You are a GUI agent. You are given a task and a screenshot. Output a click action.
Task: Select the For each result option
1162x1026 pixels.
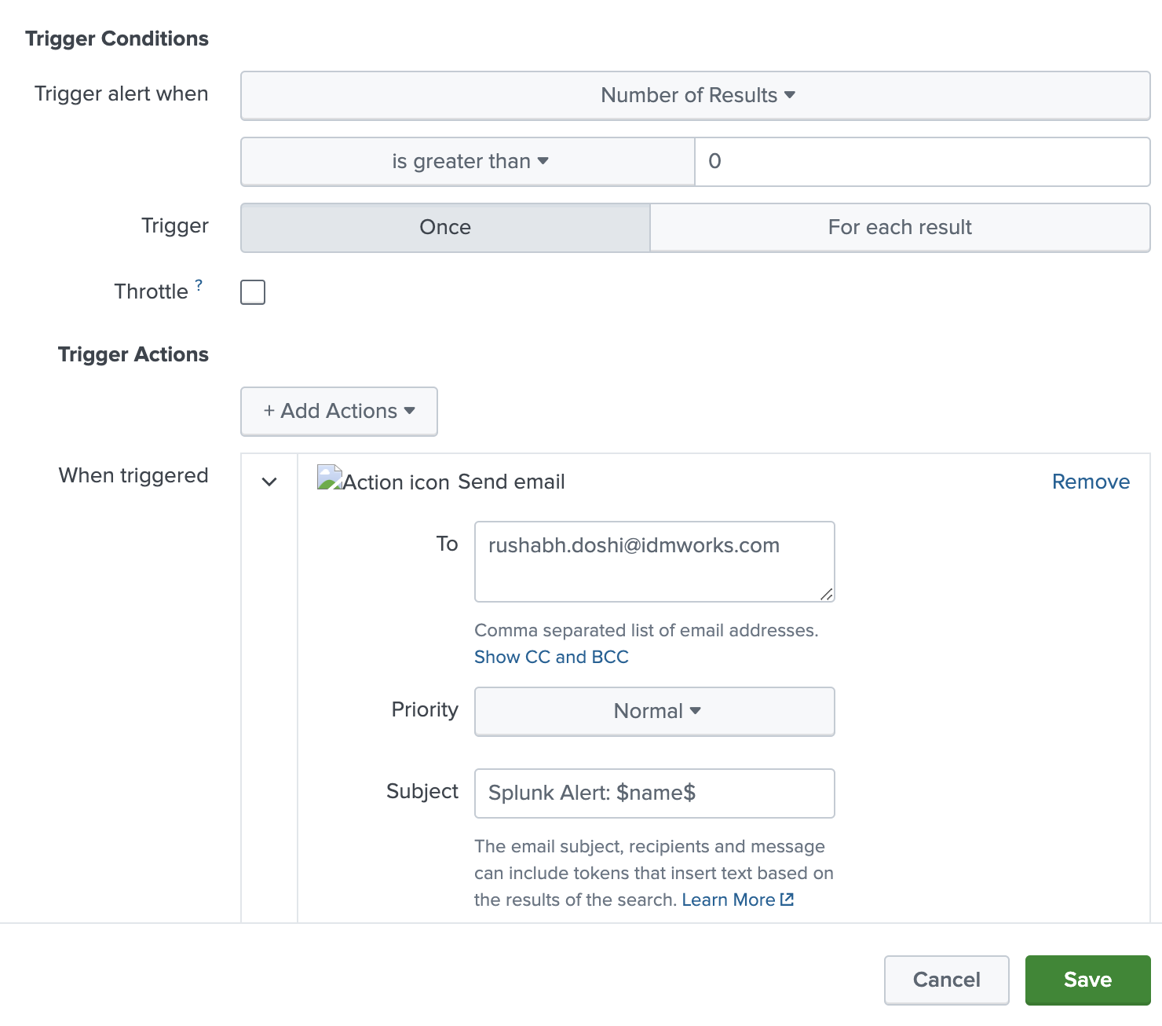900,228
